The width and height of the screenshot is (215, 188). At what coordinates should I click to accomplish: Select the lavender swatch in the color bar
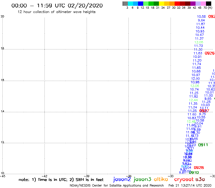click(198, 3)
